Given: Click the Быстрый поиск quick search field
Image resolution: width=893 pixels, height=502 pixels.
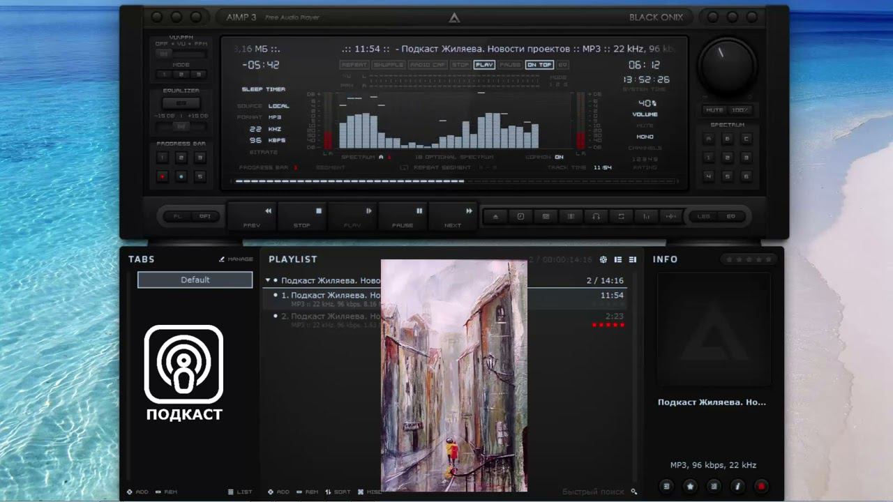Looking at the screenshot, I should point(594,492).
